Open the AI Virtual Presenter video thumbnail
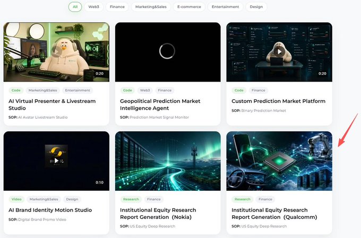Screen dimensions: 361x238 pyautogui.click(x=56, y=52)
